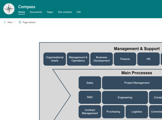Click the Compass site title
This screenshot has width=162, height=120.
[x=27, y=7]
